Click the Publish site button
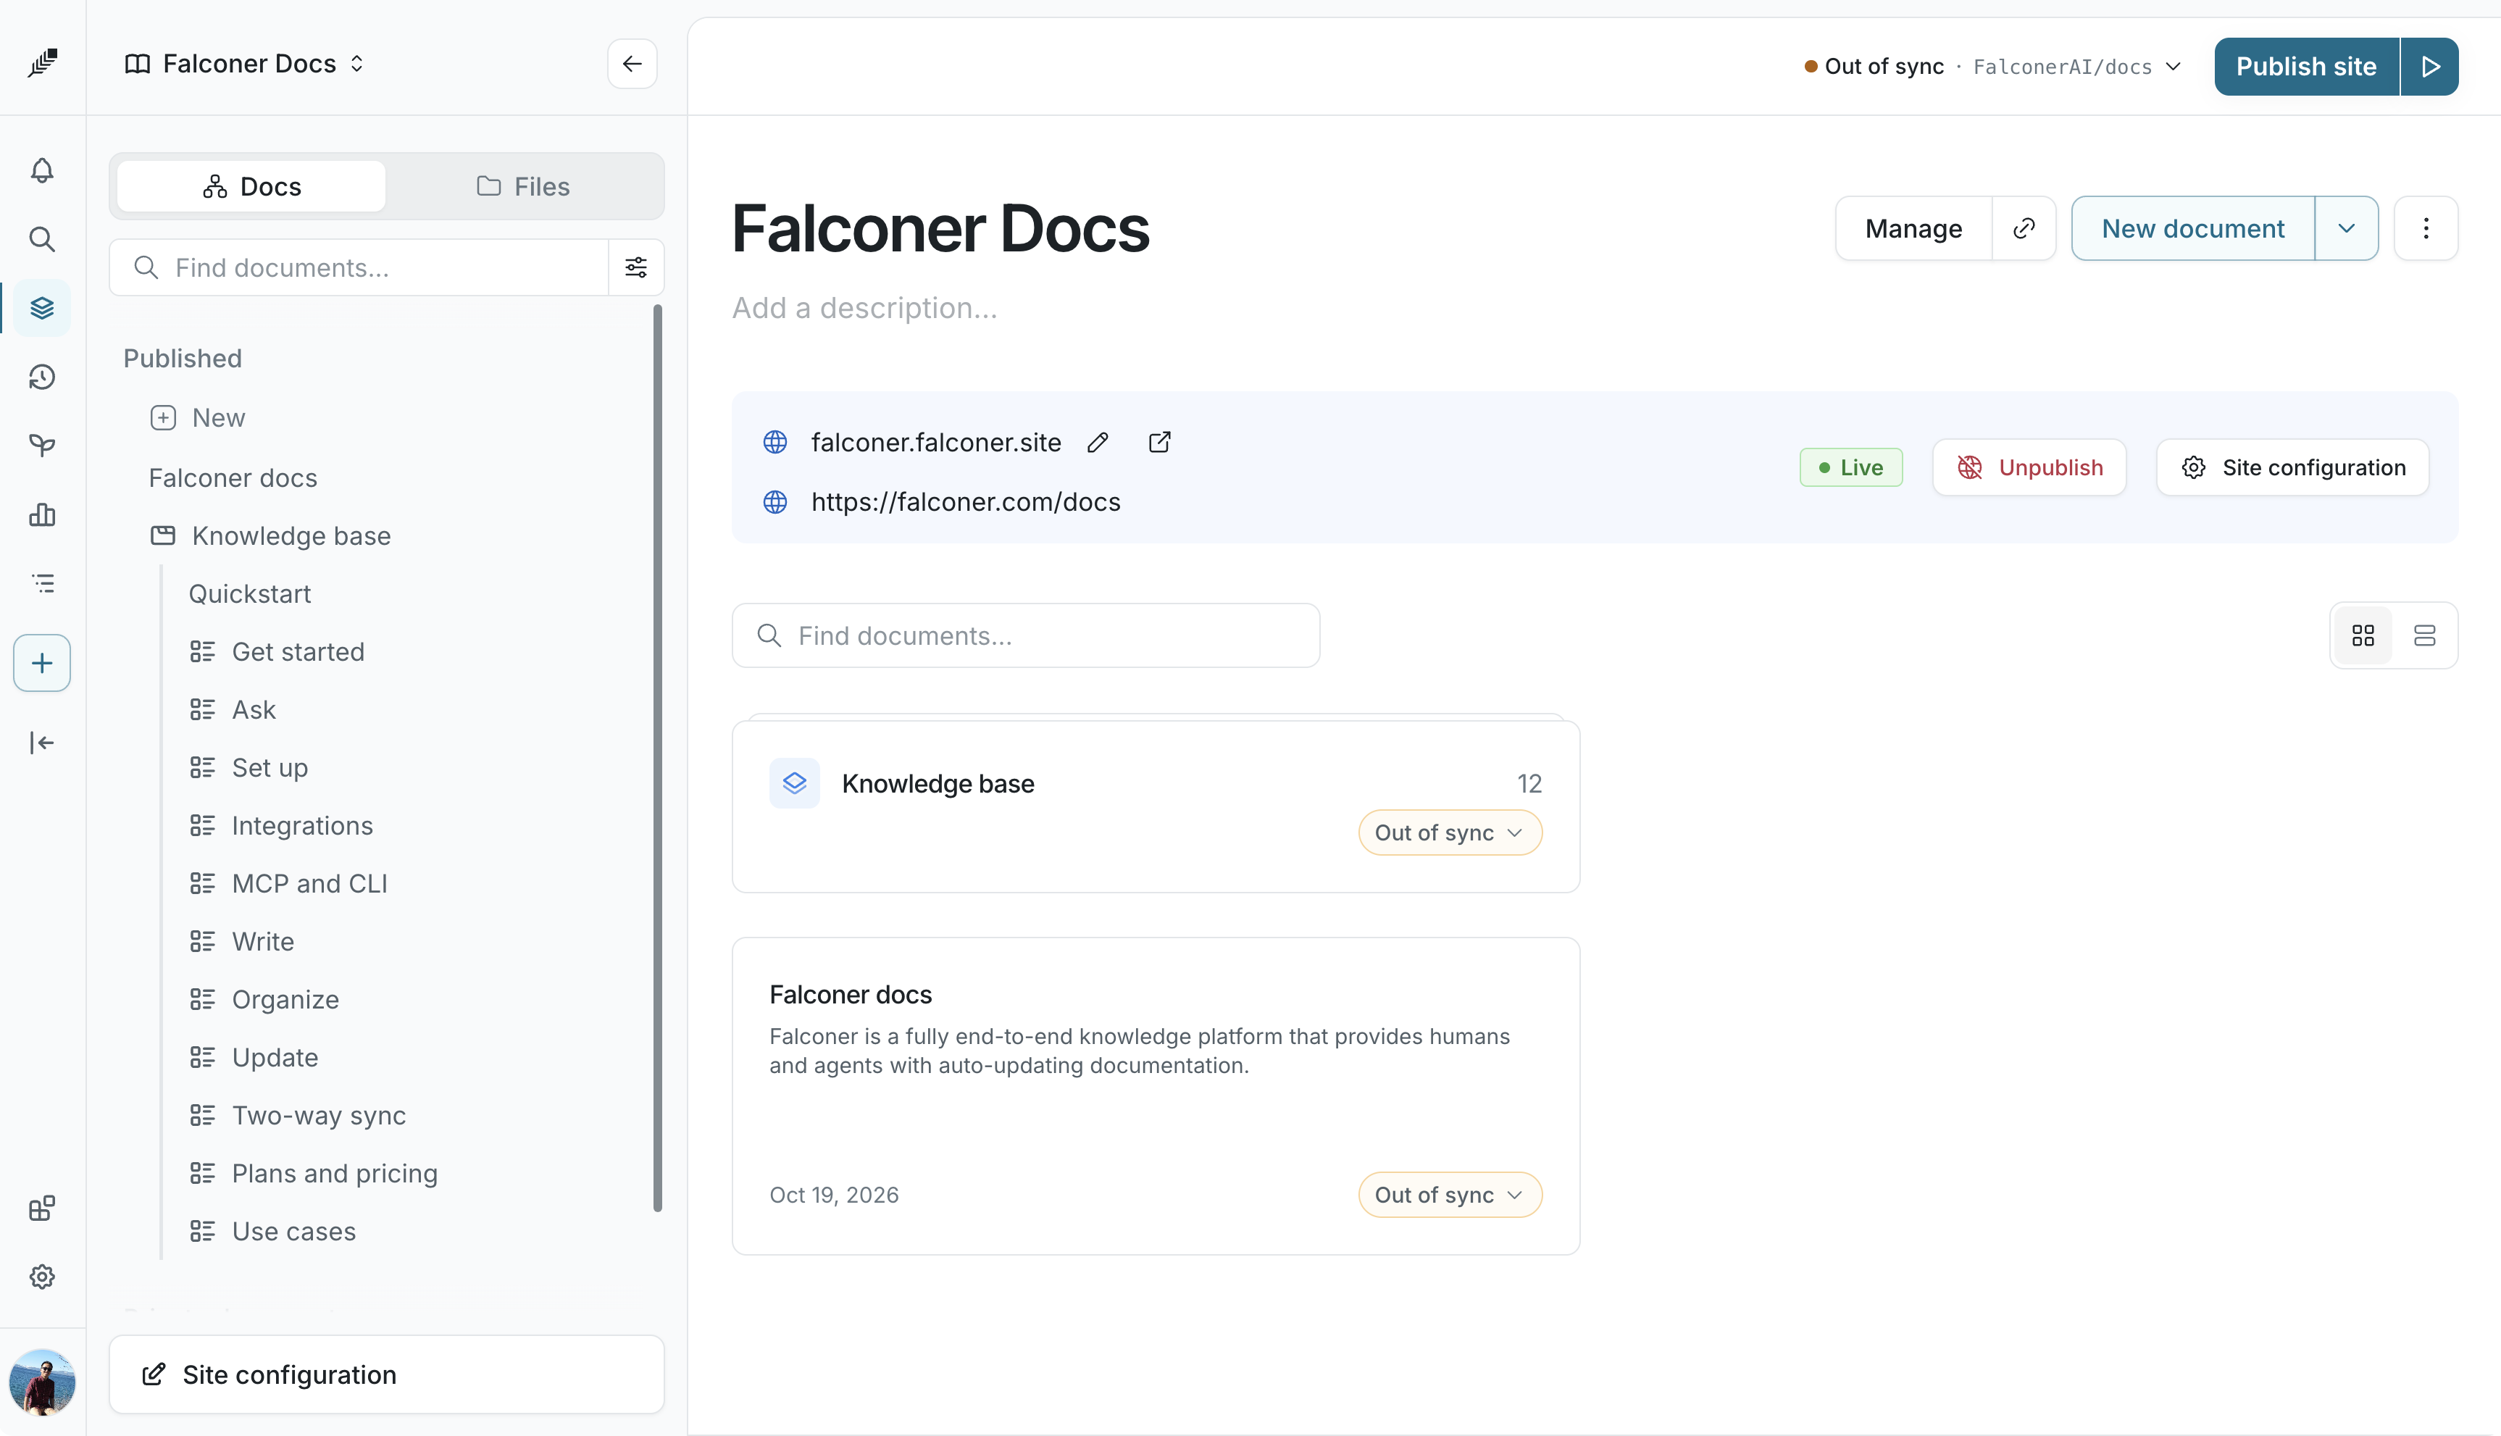Viewport: 2501px width, 1436px height. point(2307,66)
